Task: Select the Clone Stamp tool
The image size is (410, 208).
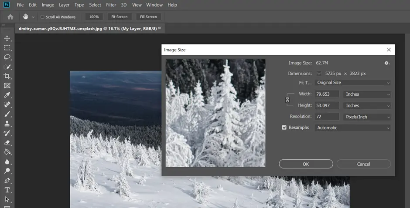Action: [7, 124]
